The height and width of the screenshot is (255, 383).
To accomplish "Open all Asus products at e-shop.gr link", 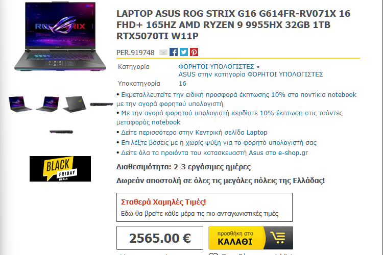I will [214, 153].
